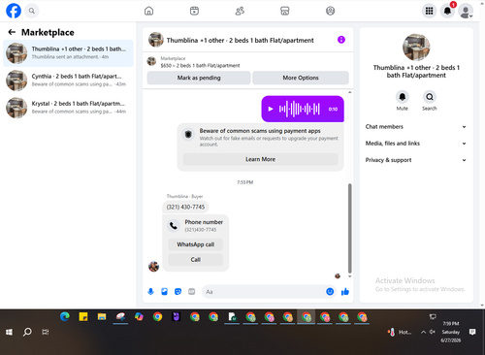Image resolution: width=485 pixels, height=355 pixels.
Task: Open Task View in the taskbar
Action: tap(46, 332)
